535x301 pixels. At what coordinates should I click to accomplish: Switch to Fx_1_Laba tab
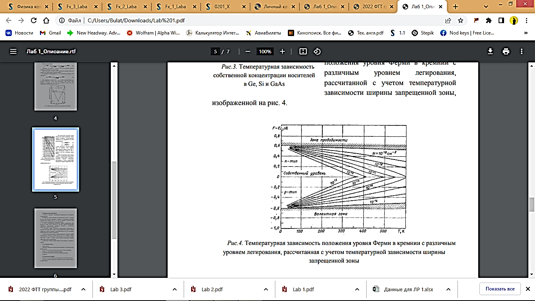pos(175,7)
